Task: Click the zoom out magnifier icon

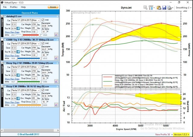Action: (x=145, y=7)
